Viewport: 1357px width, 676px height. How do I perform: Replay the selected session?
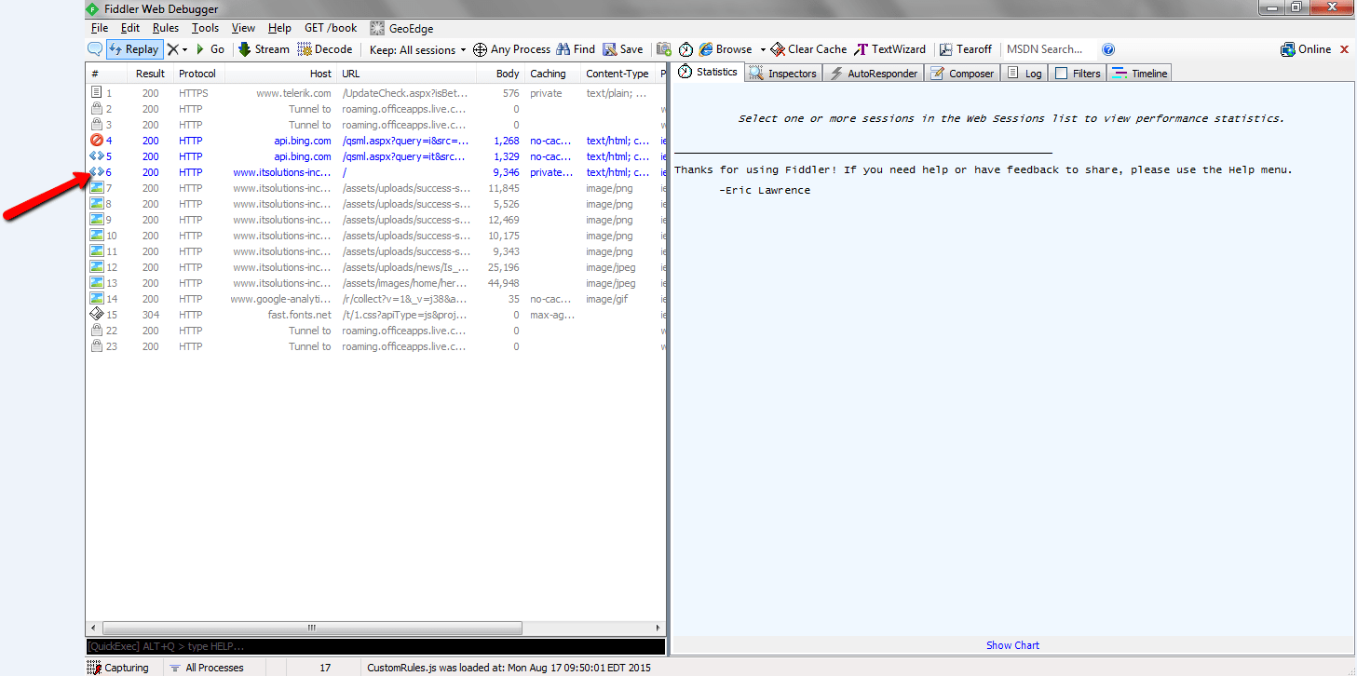coord(134,49)
